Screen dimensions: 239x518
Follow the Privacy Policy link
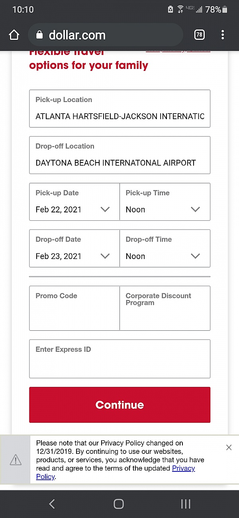(x=183, y=469)
